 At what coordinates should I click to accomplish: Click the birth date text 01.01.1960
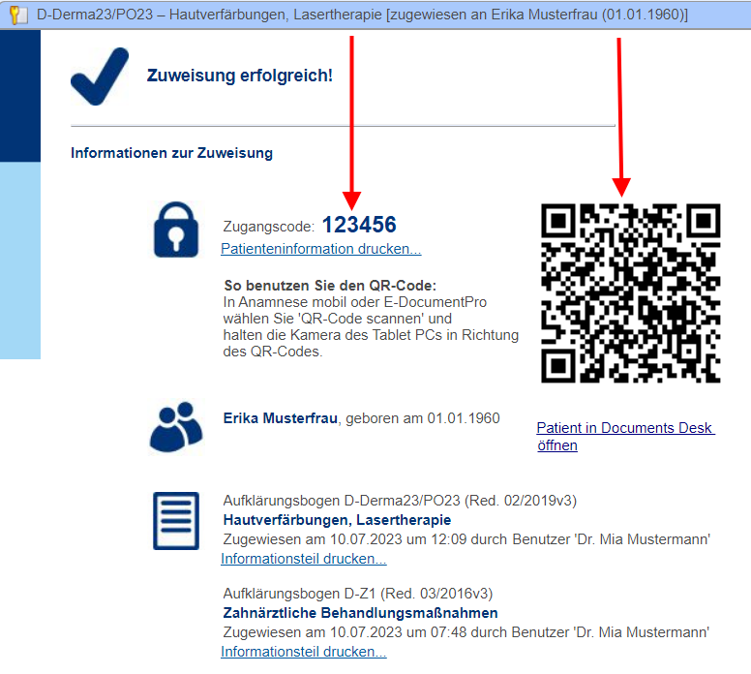464,418
